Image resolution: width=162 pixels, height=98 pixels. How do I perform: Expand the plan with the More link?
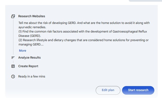point(23,51)
